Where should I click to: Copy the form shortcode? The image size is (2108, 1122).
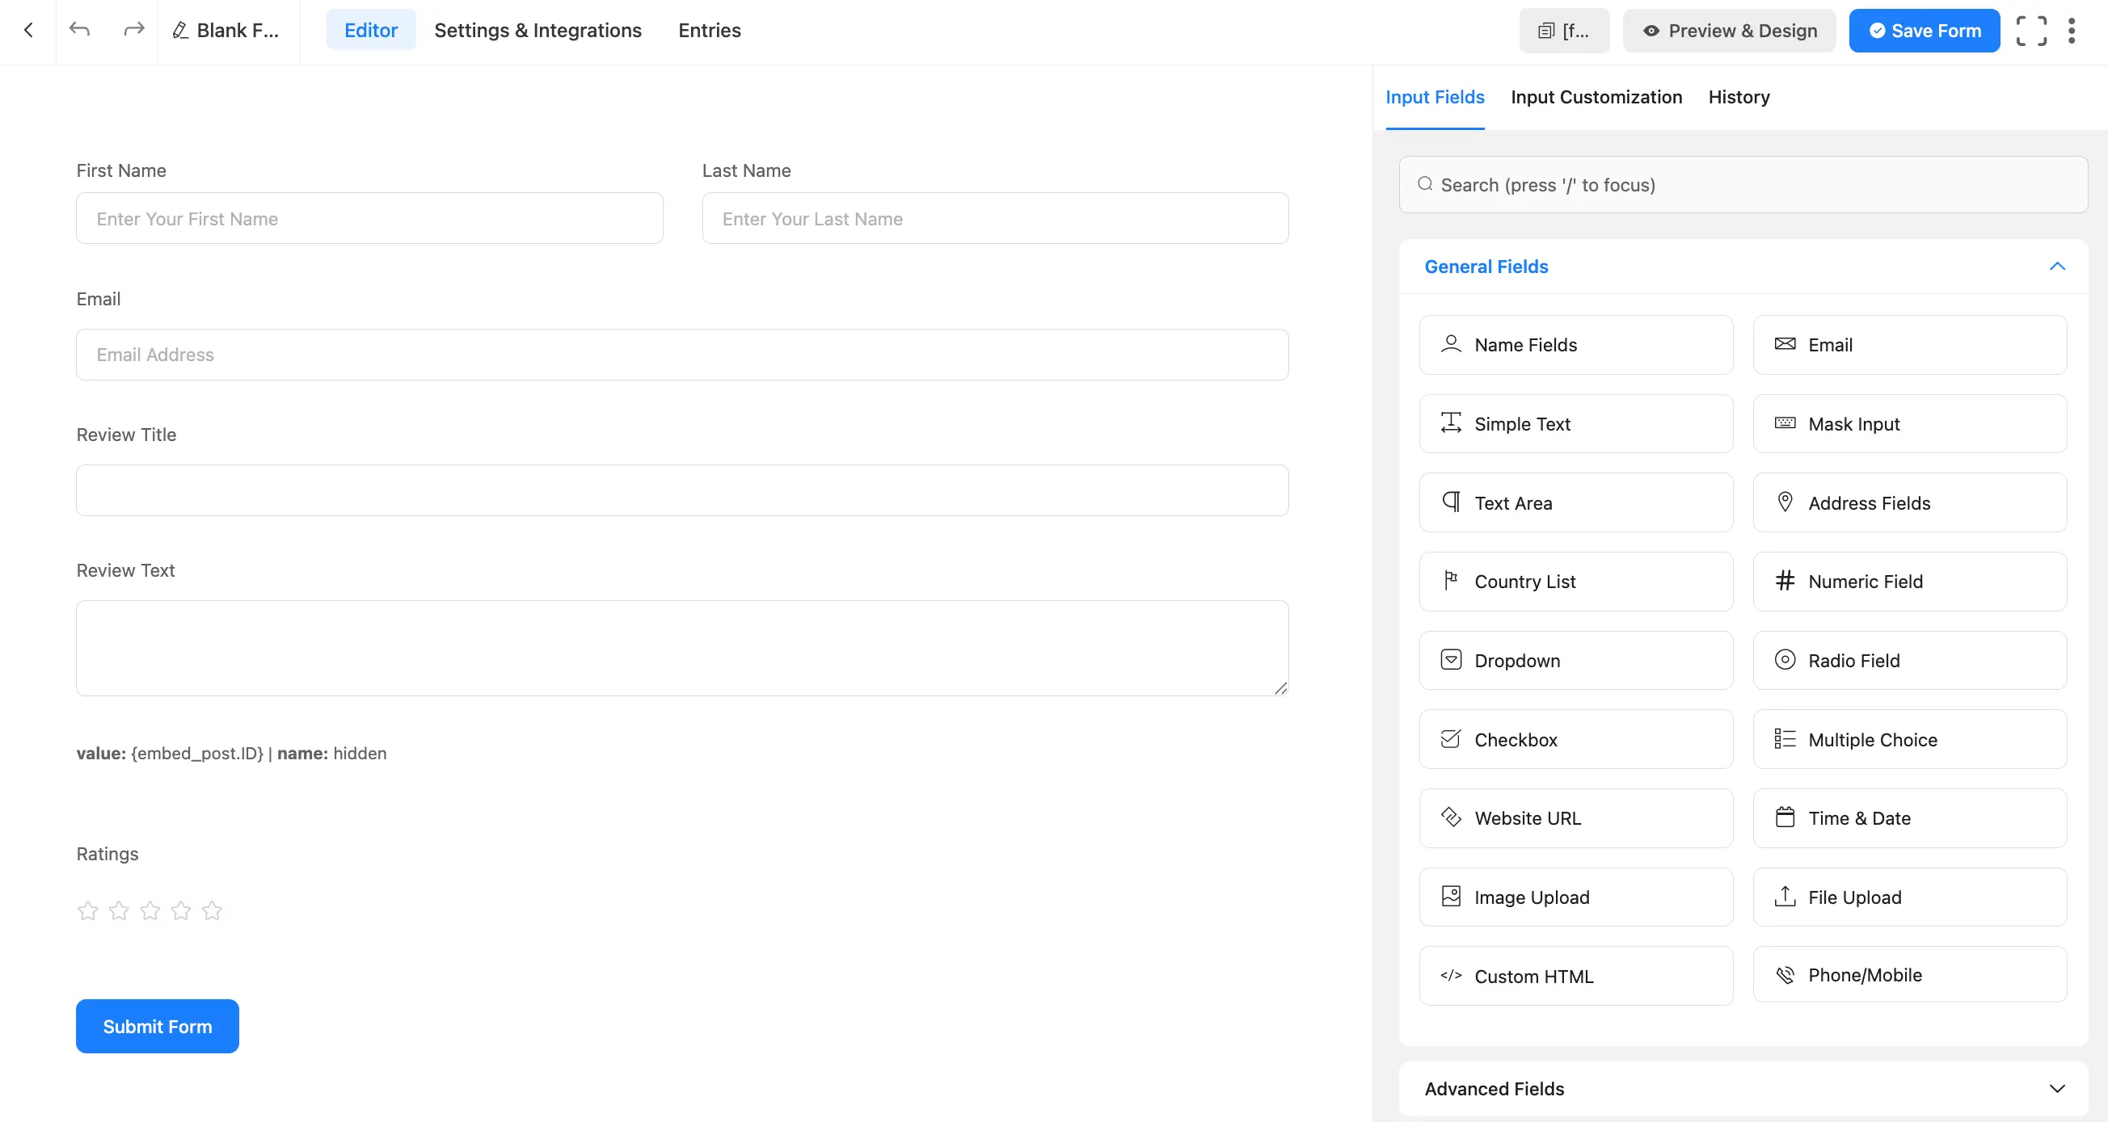1564,30
